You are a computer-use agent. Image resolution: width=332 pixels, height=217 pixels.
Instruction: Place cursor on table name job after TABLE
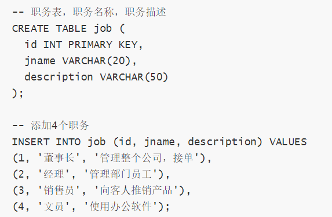103,29
